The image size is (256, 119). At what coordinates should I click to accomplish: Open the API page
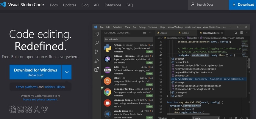tap(96, 5)
